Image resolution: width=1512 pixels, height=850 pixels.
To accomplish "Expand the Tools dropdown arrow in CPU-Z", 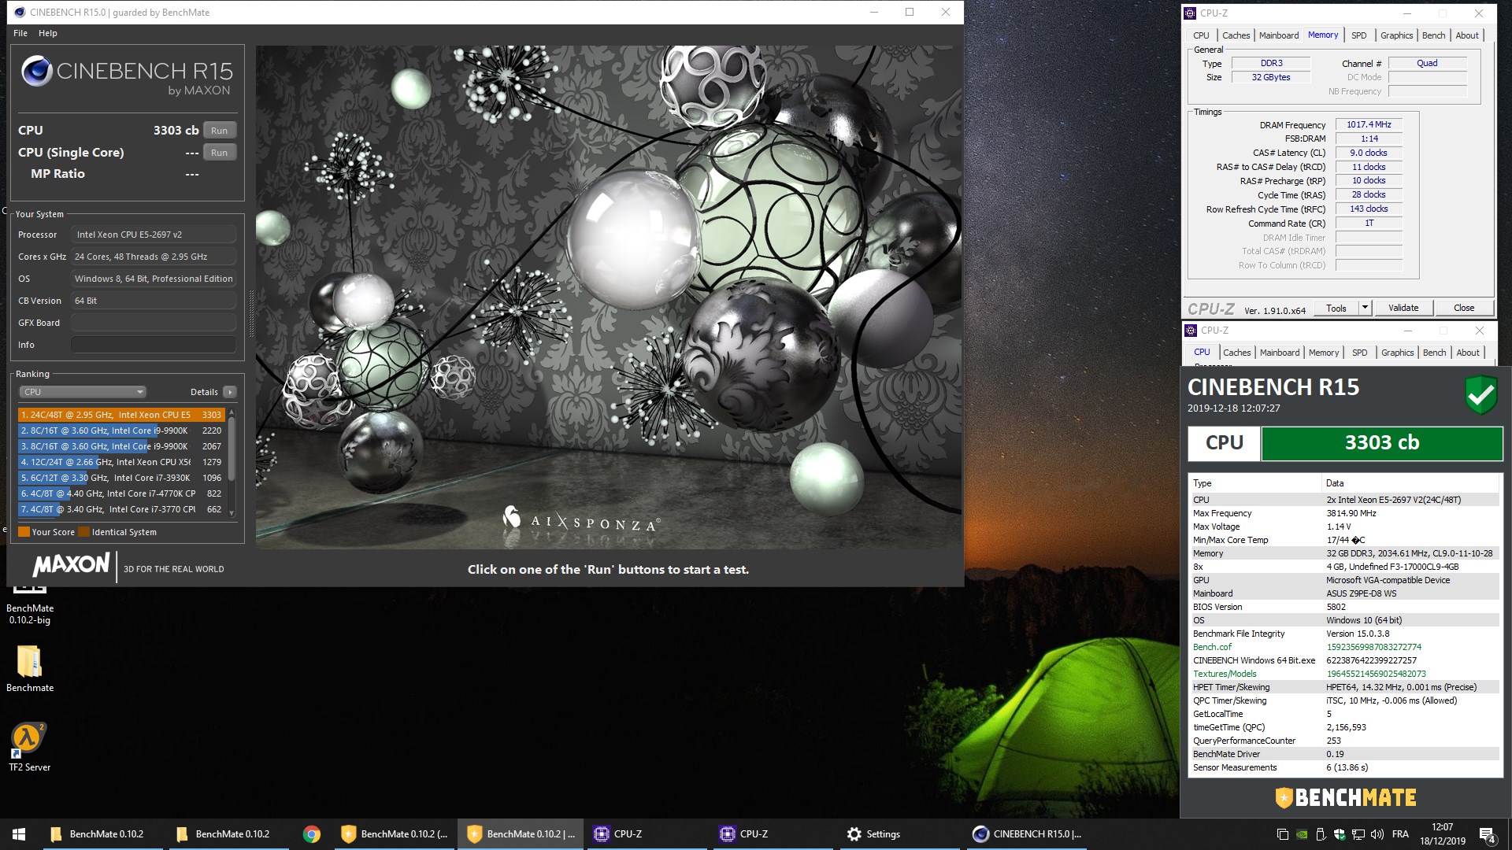I will (x=1365, y=309).
